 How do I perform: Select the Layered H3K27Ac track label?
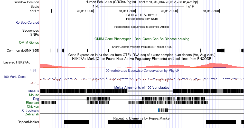point(17,62)
